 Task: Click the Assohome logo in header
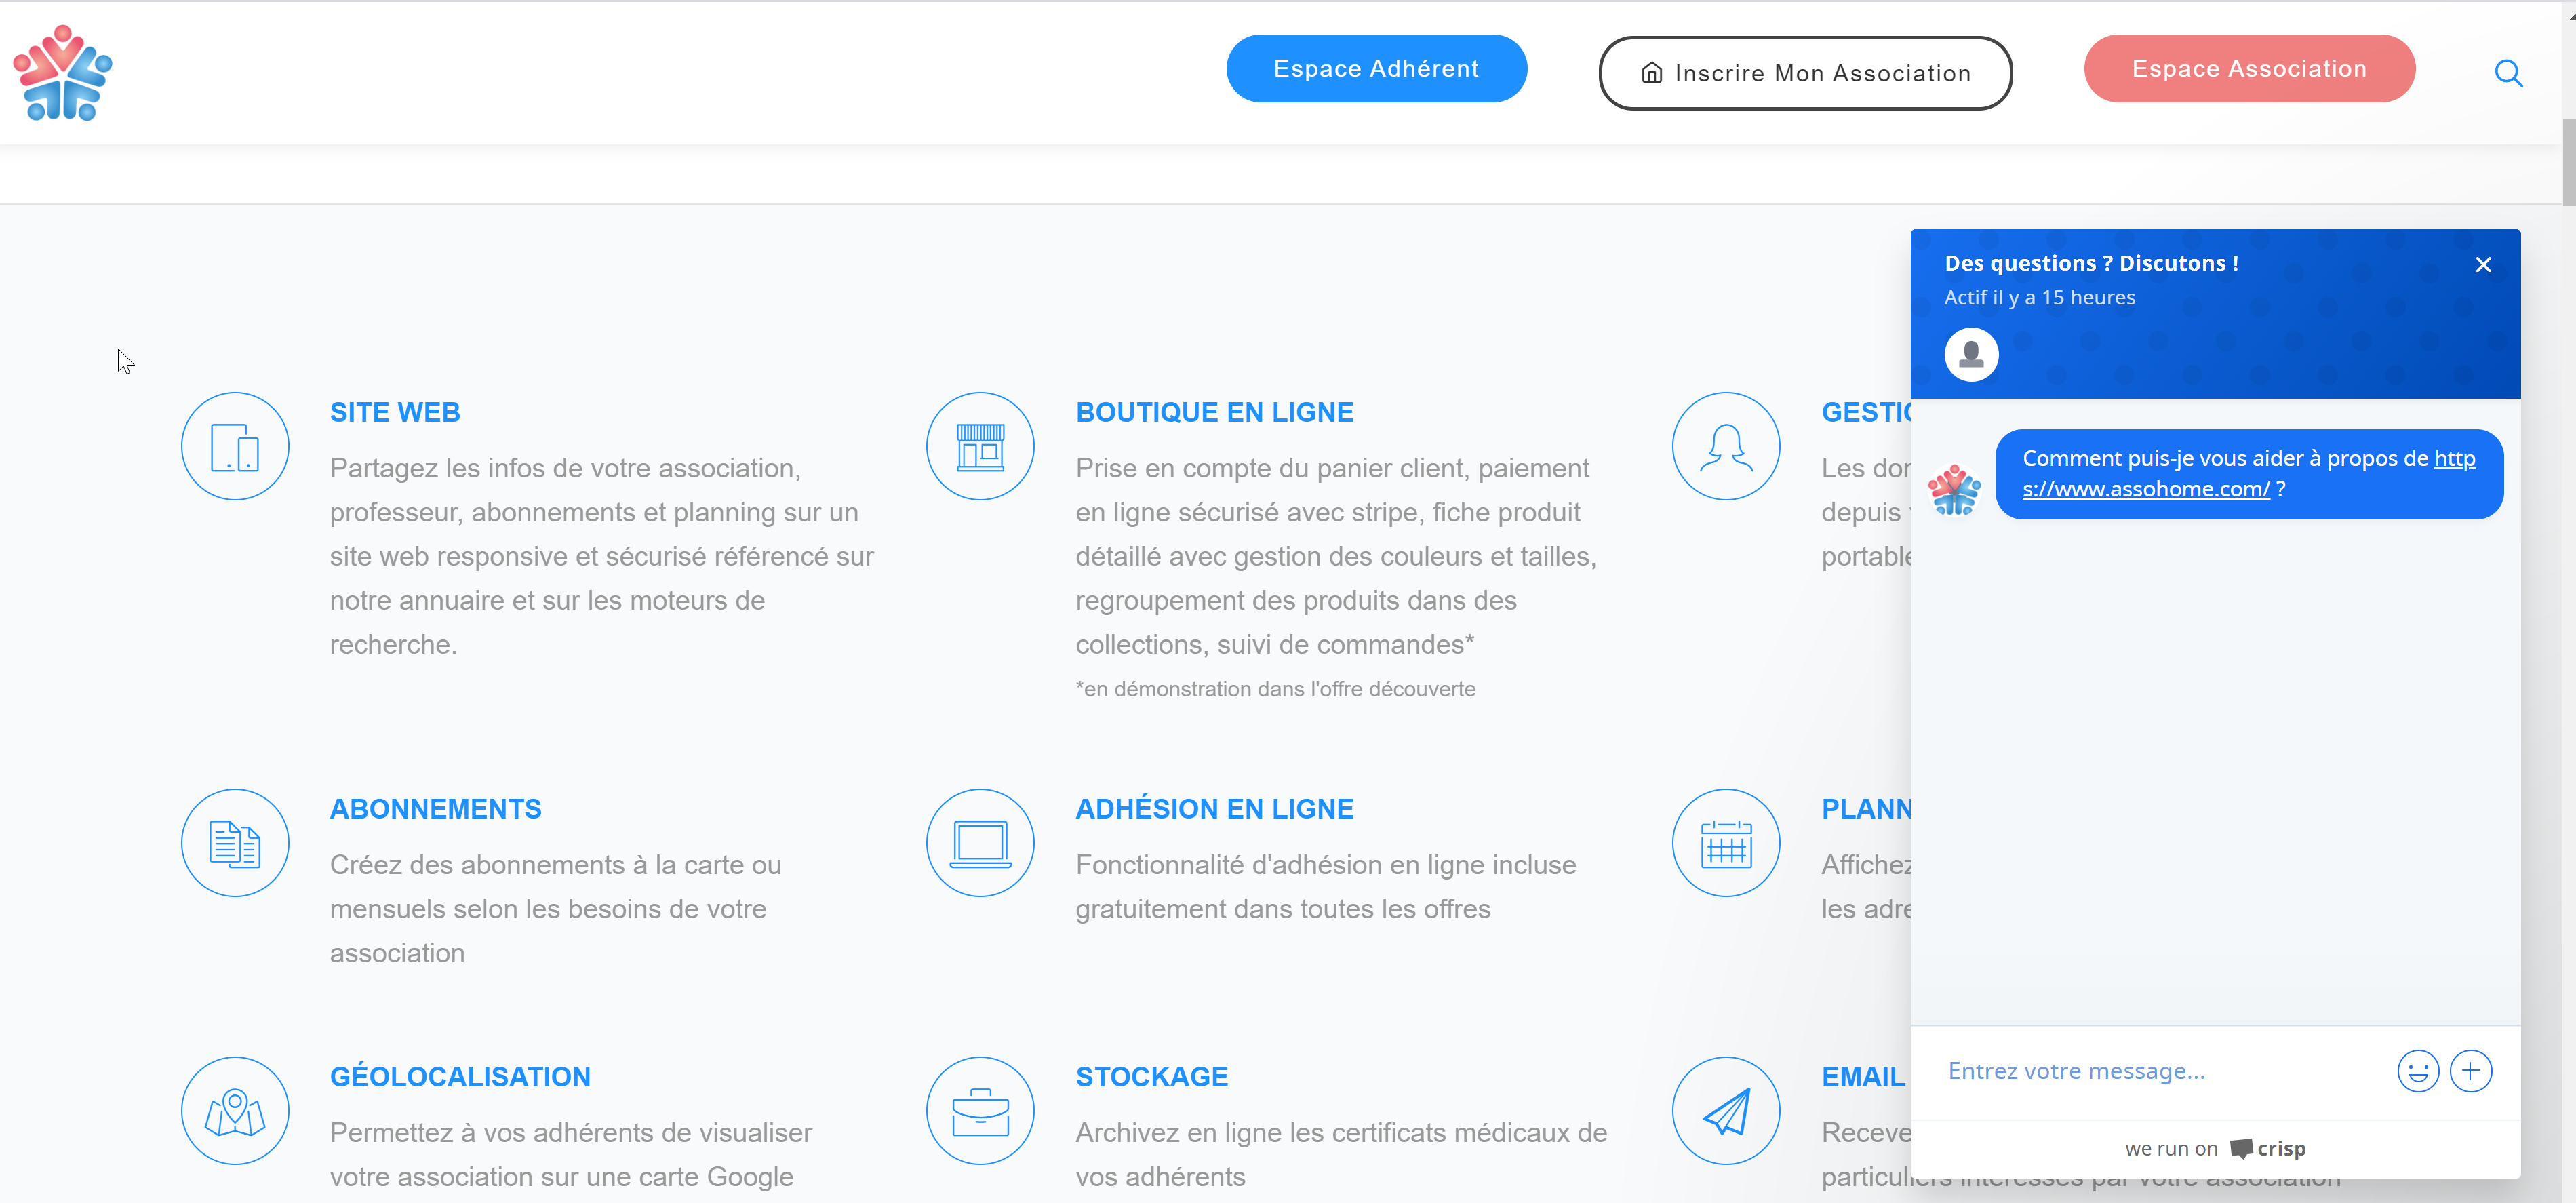tap(62, 73)
